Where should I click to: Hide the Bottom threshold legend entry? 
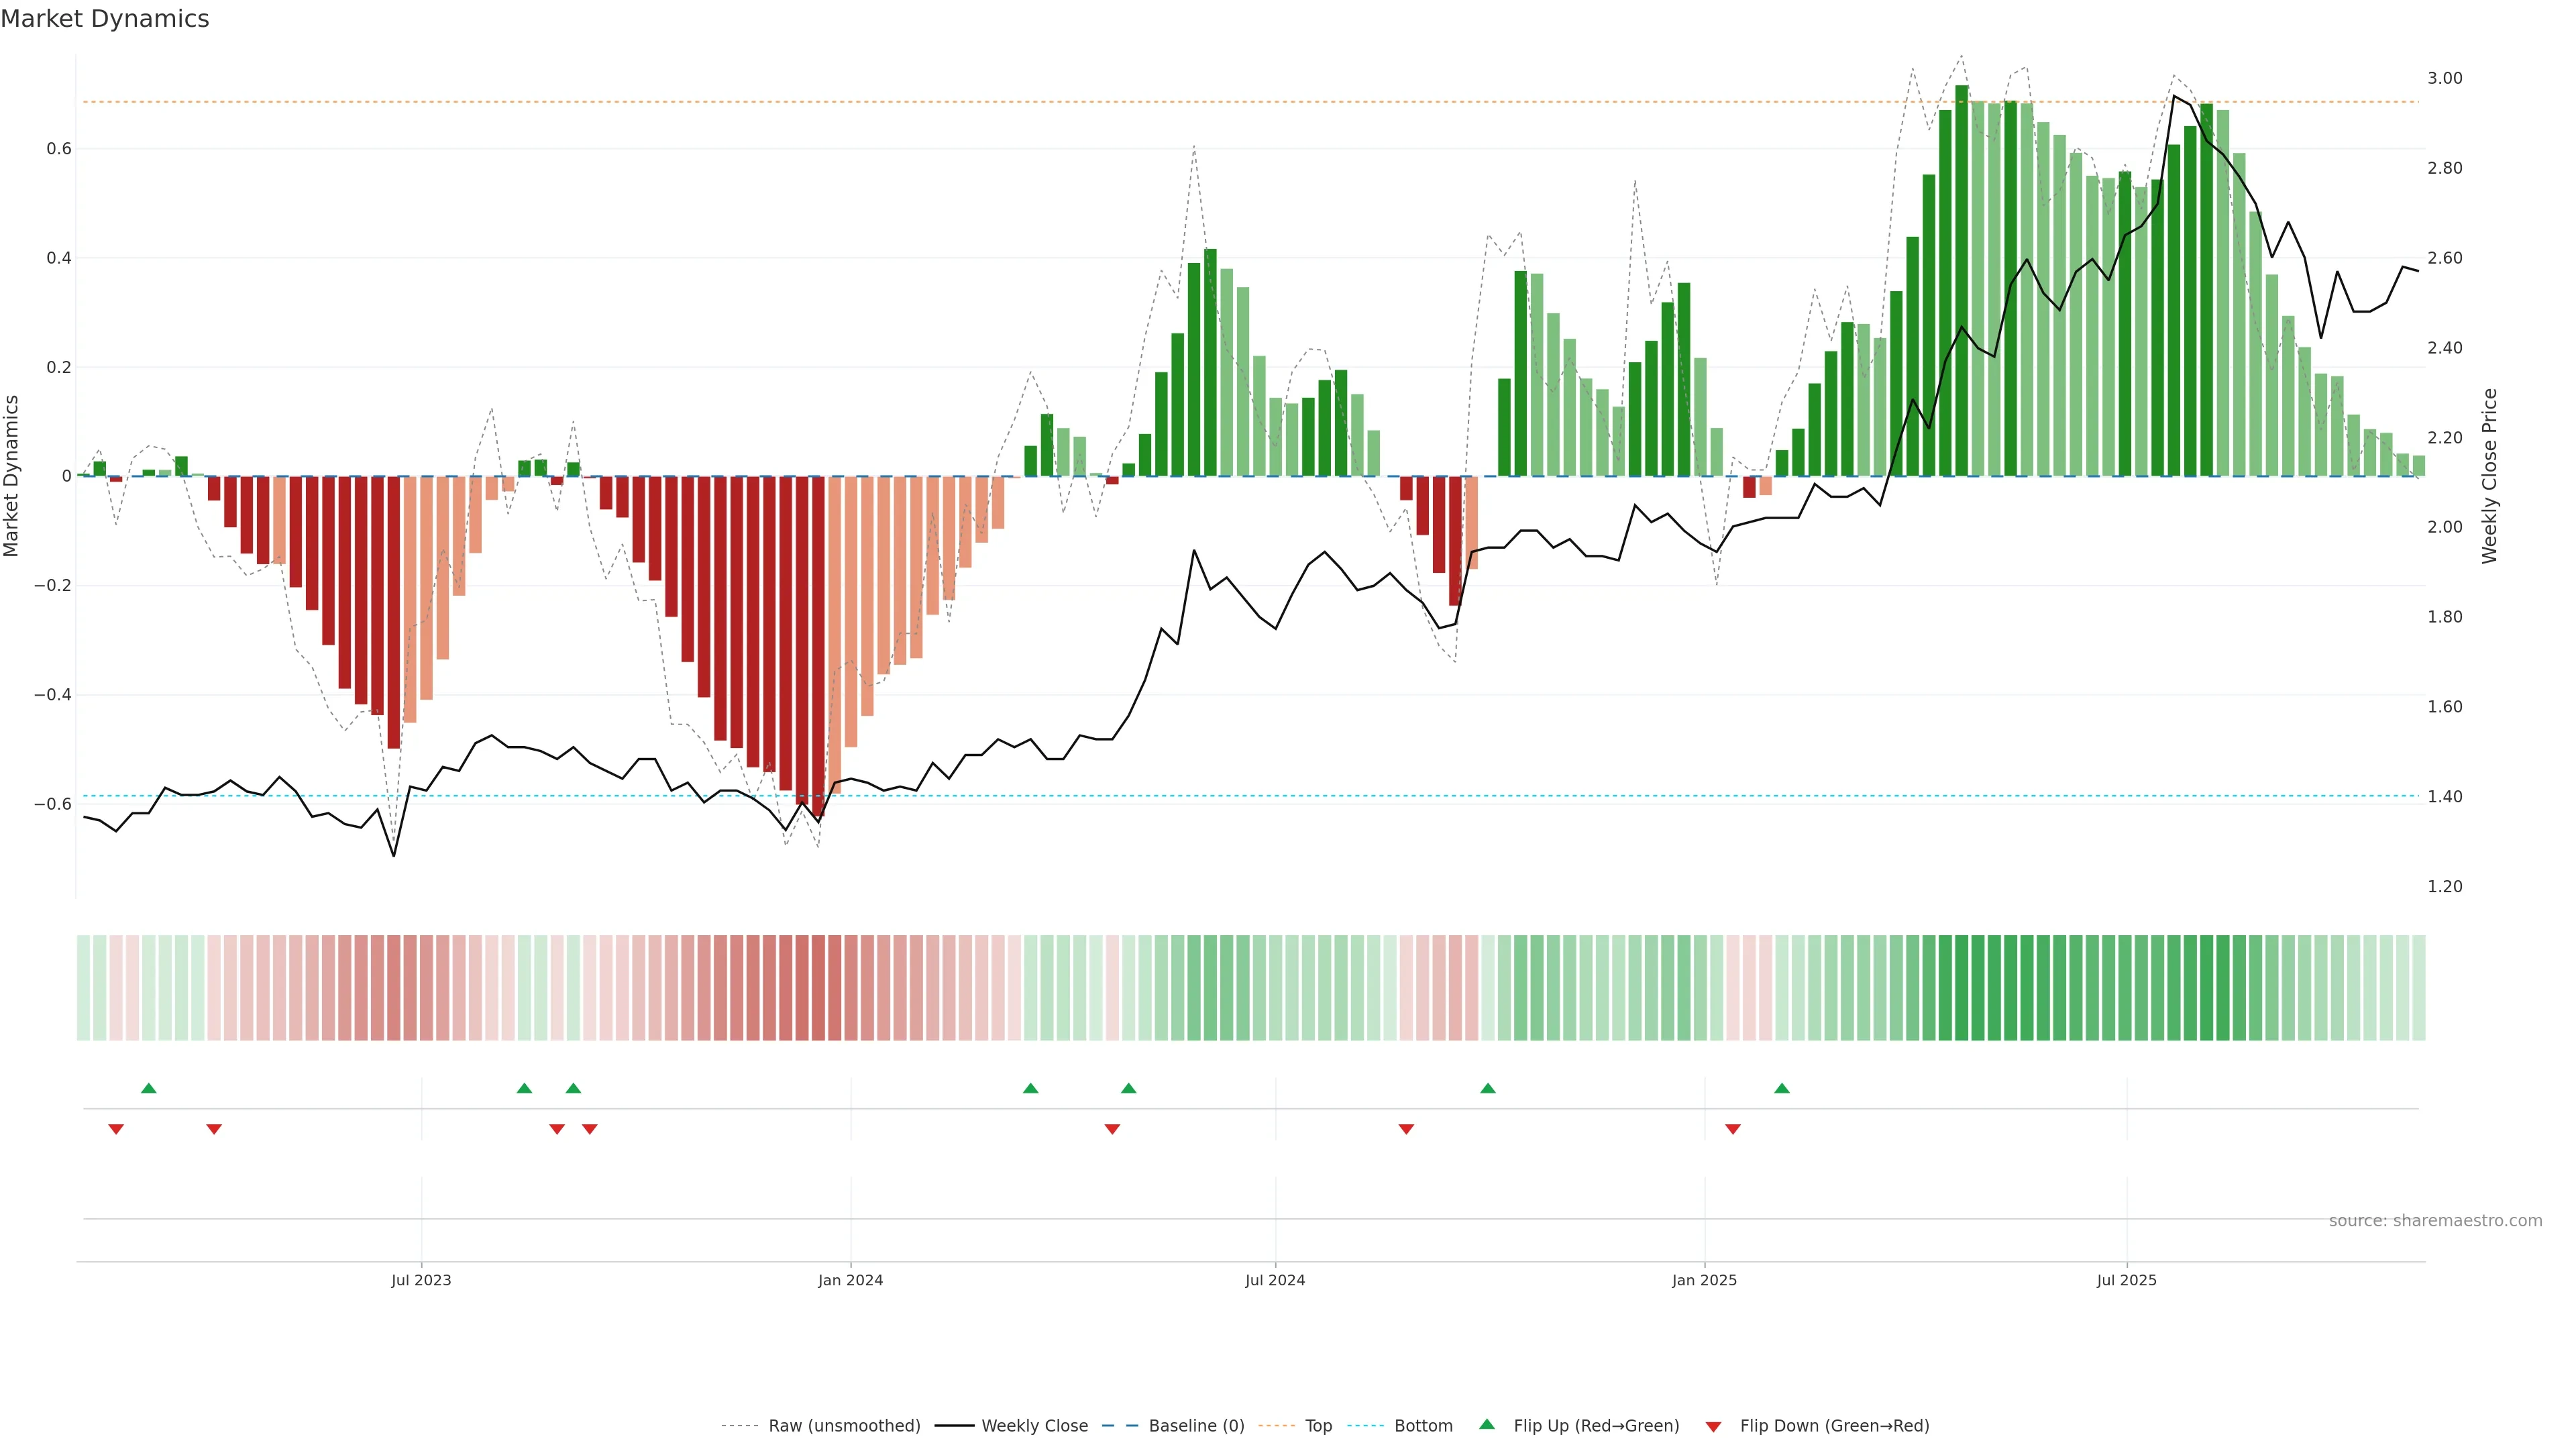pyautogui.click(x=1423, y=1425)
